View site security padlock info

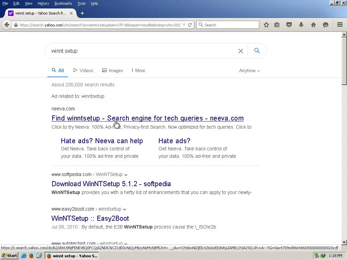16,25
